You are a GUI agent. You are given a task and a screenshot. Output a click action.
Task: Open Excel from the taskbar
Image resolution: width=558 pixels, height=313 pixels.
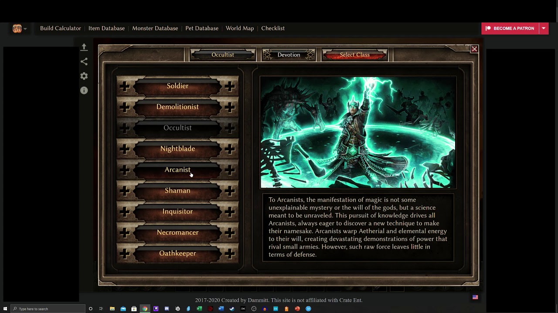tap(199, 309)
